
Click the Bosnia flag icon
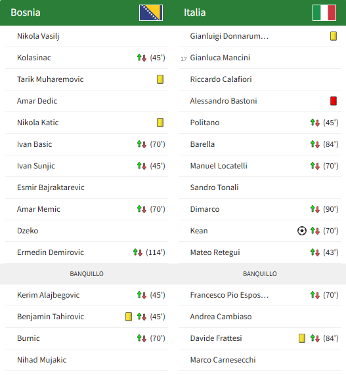tap(151, 12)
